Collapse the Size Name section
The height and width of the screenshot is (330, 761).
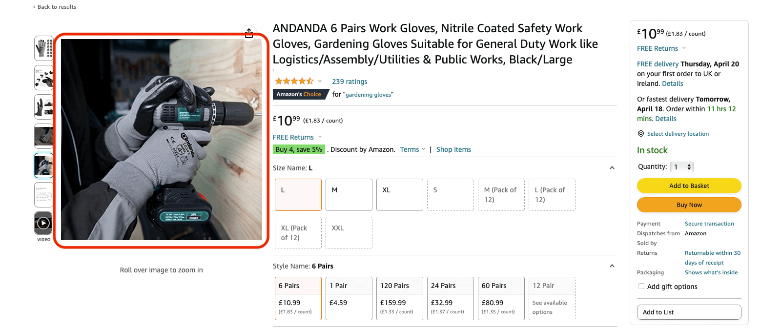coord(612,168)
